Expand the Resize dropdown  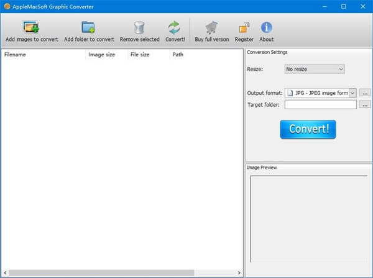pyautogui.click(x=314, y=69)
